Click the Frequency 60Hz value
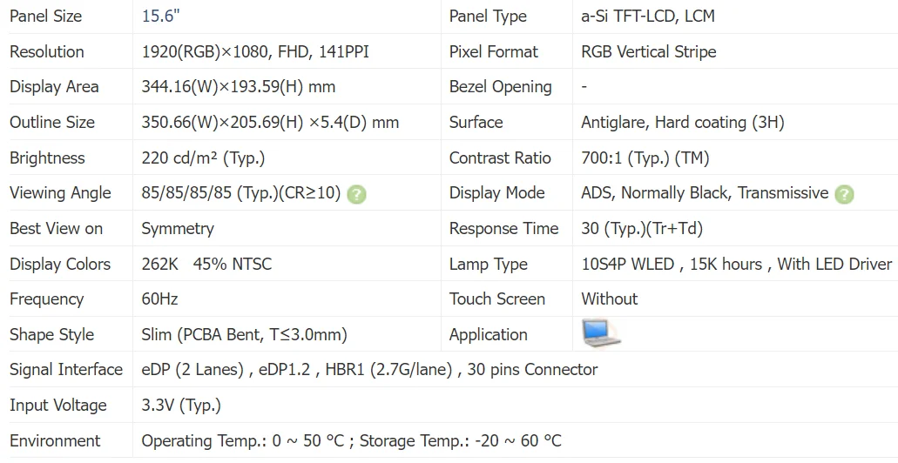898x463 pixels. tap(159, 299)
